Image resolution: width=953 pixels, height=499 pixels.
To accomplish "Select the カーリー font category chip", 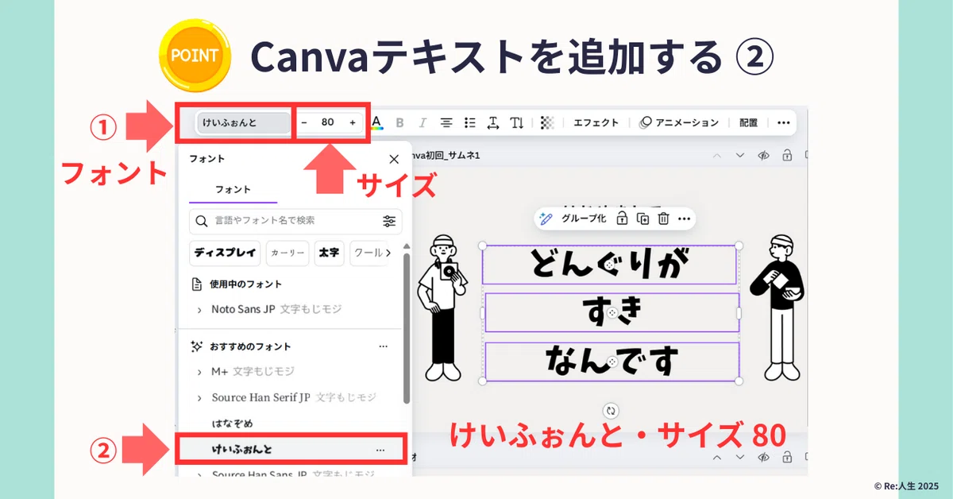I will tap(287, 253).
